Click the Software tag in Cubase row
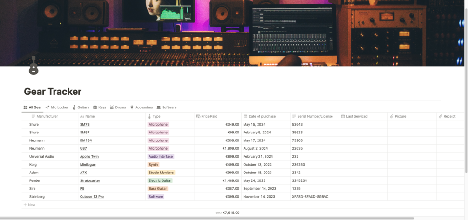The height and width of the screenshot is (220, 468). pos(156,197)
